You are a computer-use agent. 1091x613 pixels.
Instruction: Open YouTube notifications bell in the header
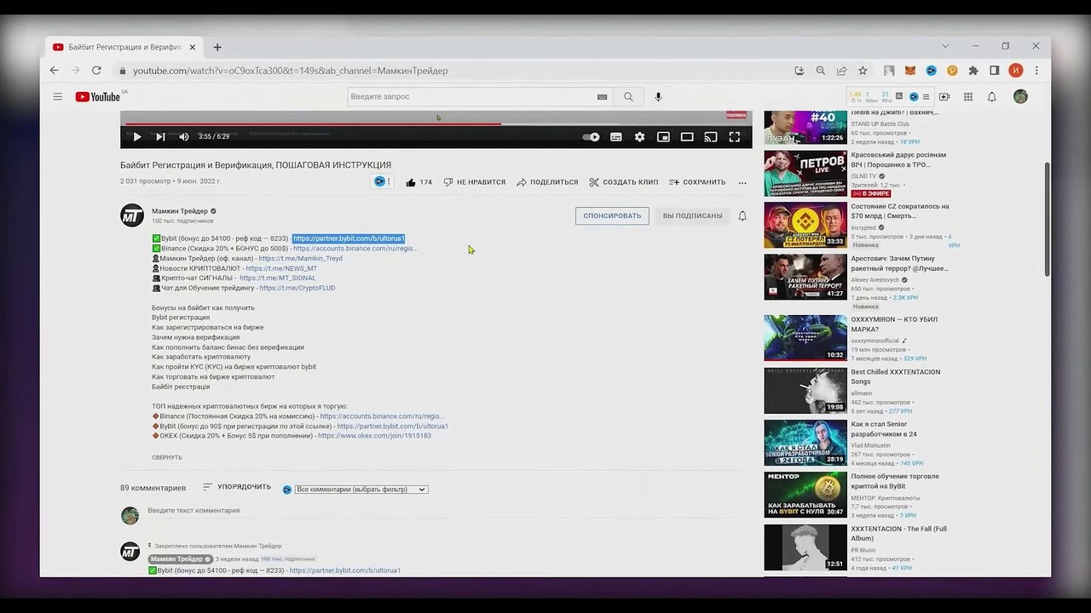(x=992, y=97)
